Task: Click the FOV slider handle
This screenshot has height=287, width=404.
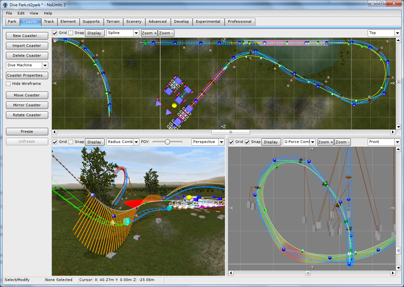Action: click(167, 142)
